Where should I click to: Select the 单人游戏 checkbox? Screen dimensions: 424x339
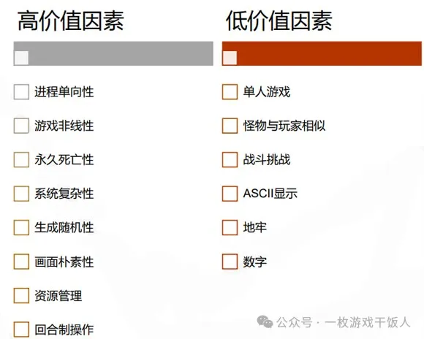coord(230,92)
